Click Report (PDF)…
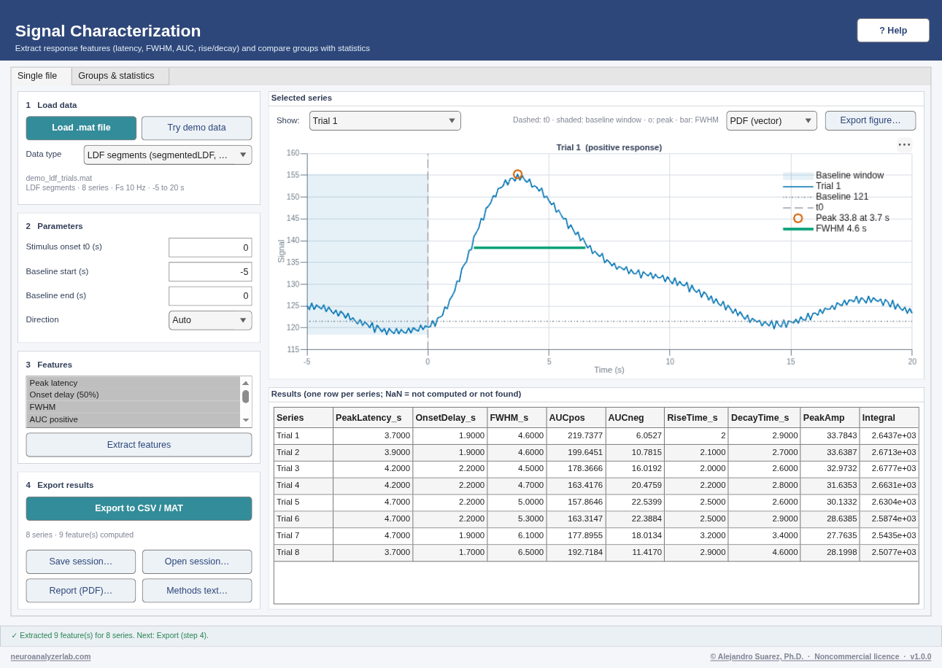The height and width of the screenshot is (668, 942). [x=81, y=591]
